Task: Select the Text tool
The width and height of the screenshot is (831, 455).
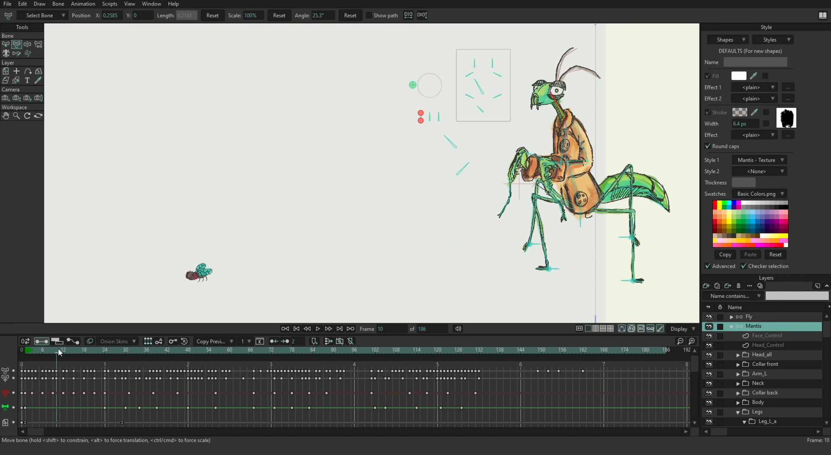Action: click(x=27, y=80)
